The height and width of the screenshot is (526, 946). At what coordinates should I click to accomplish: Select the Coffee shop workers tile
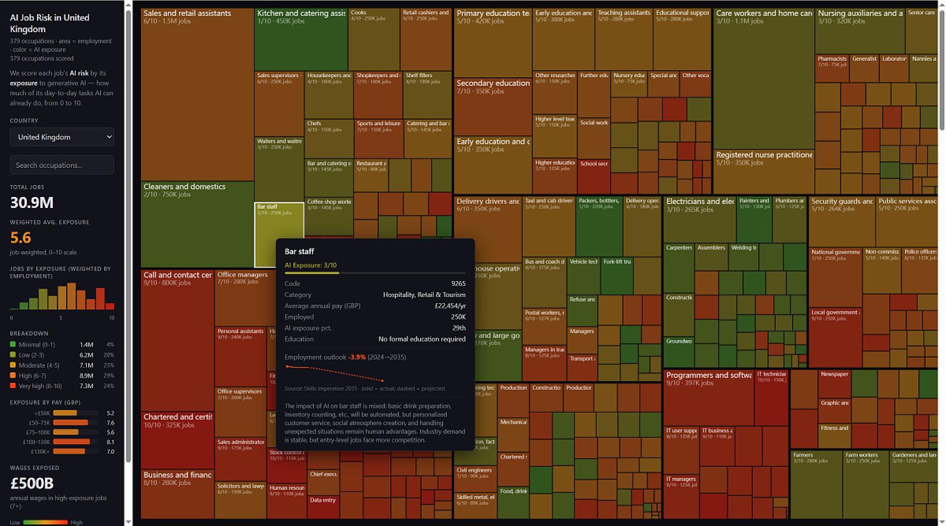329,216
